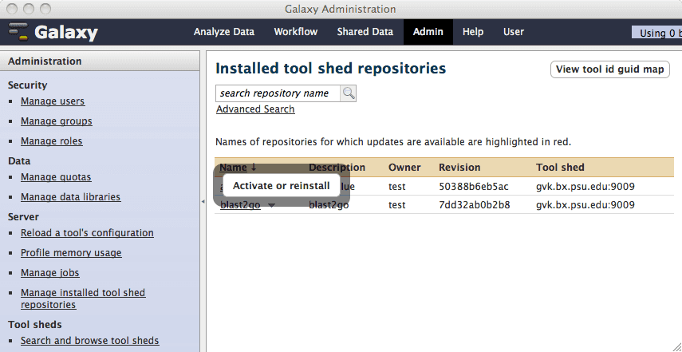Click the search magnifier icon
Image resolution: width=682 pixels, height=352 pixels.
(349, 93)
